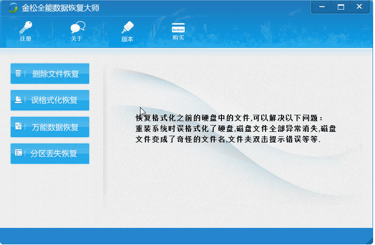
Task: Choose 误格式化恢复 format recovery
Action: pos(50,100)
